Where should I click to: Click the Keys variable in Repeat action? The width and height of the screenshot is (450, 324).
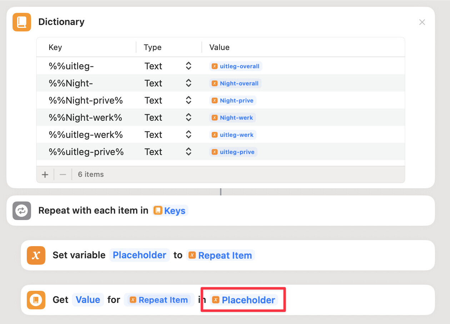[170, 211]
